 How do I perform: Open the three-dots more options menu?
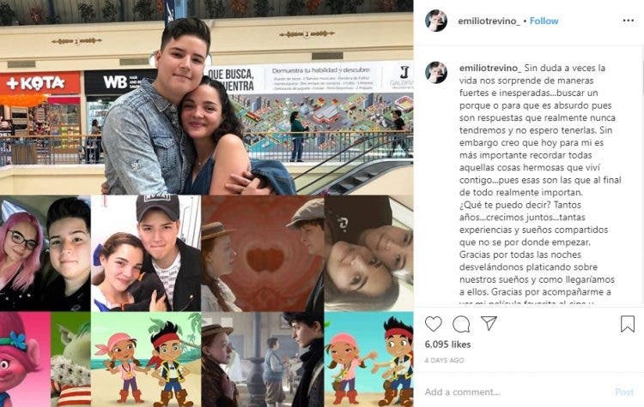[x=629, y=21]
